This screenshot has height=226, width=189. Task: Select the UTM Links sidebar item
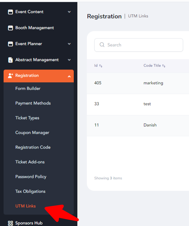coord(25,206)
